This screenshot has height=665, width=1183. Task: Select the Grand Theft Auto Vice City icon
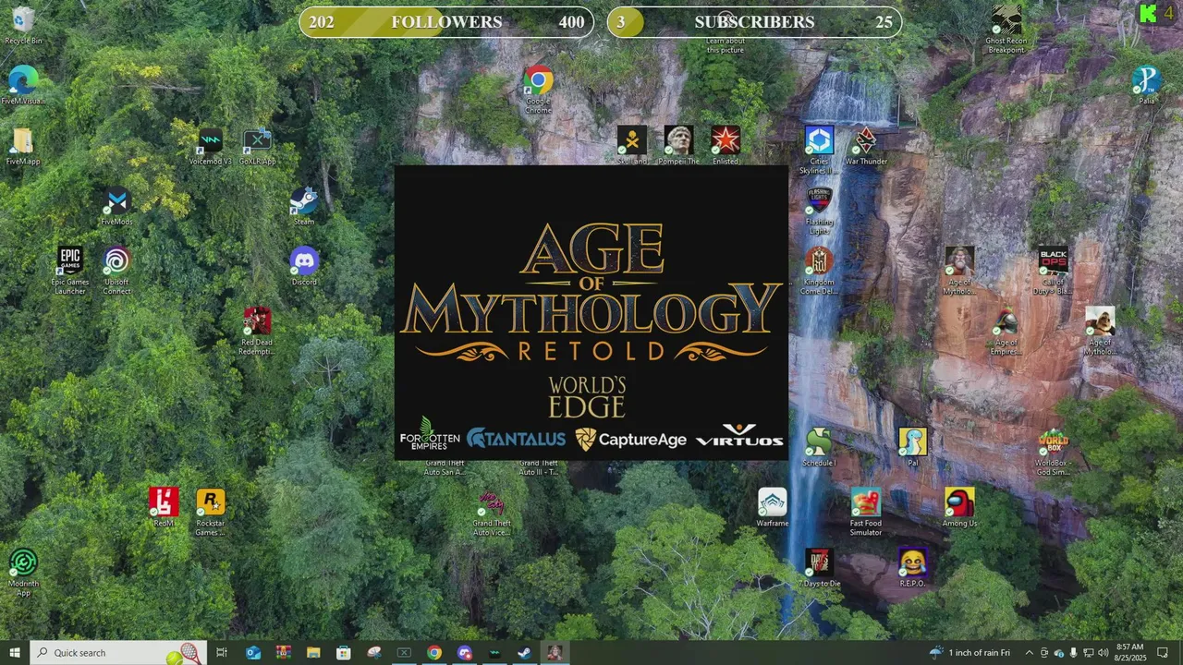[x=491, y=512]
